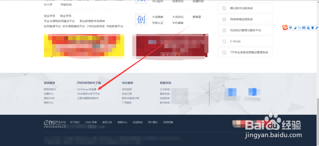
Task: Click the 网络舆情监测系统 globe icon
Action: 224,19
